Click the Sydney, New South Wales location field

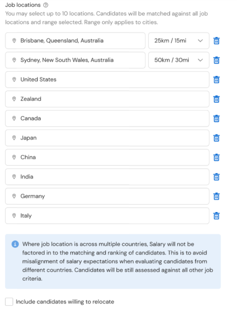click(x=75, y=60)
